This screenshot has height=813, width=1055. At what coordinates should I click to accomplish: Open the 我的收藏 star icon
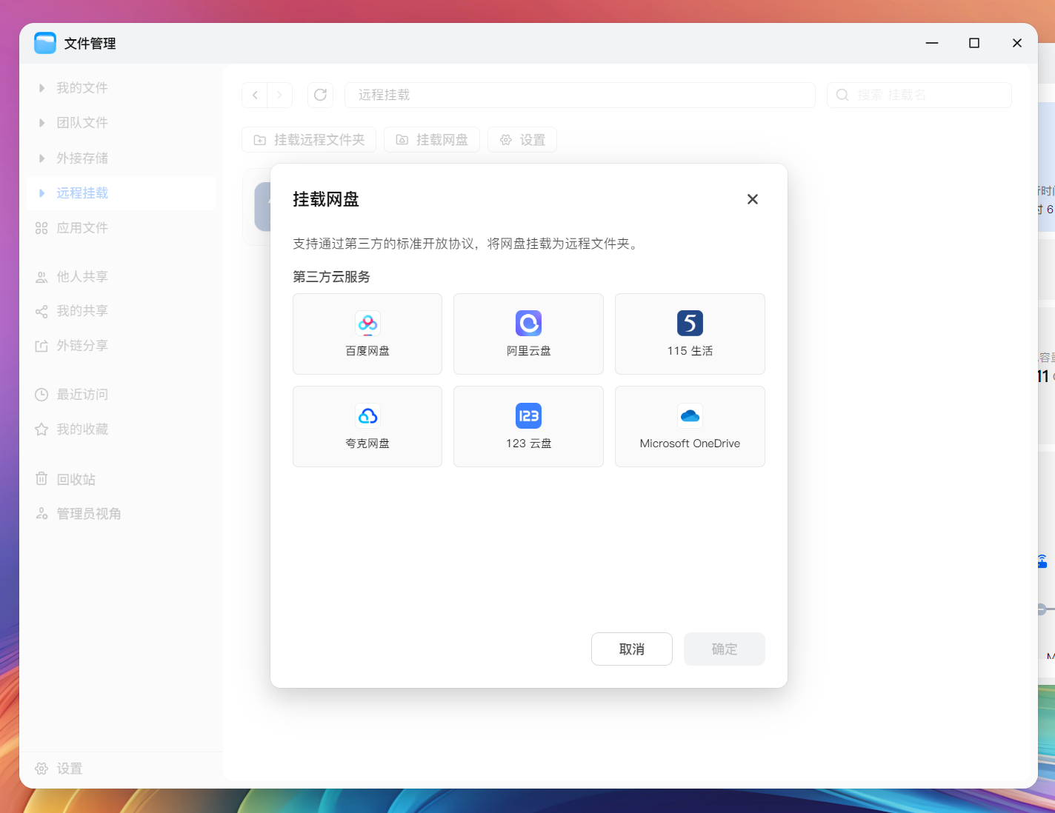tap(41, 429)
